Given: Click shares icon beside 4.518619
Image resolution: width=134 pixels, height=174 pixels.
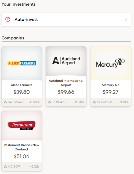Looking at the screenshot, I should (5, 166).
